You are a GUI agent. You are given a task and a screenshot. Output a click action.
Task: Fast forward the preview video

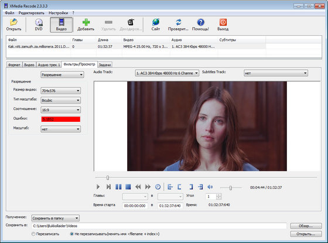click(x=148, y=187)
